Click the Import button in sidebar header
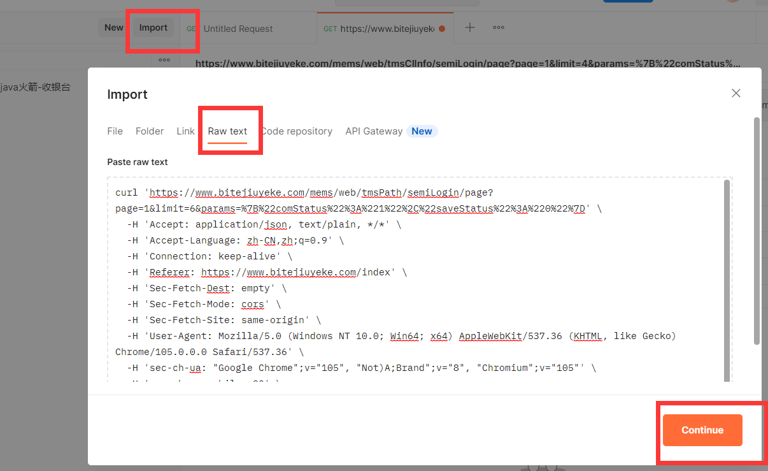Screen dimensions: 768x471 [x=153, y=27]
